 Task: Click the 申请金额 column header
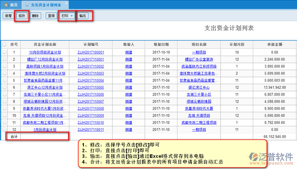(x=275, y=45)
